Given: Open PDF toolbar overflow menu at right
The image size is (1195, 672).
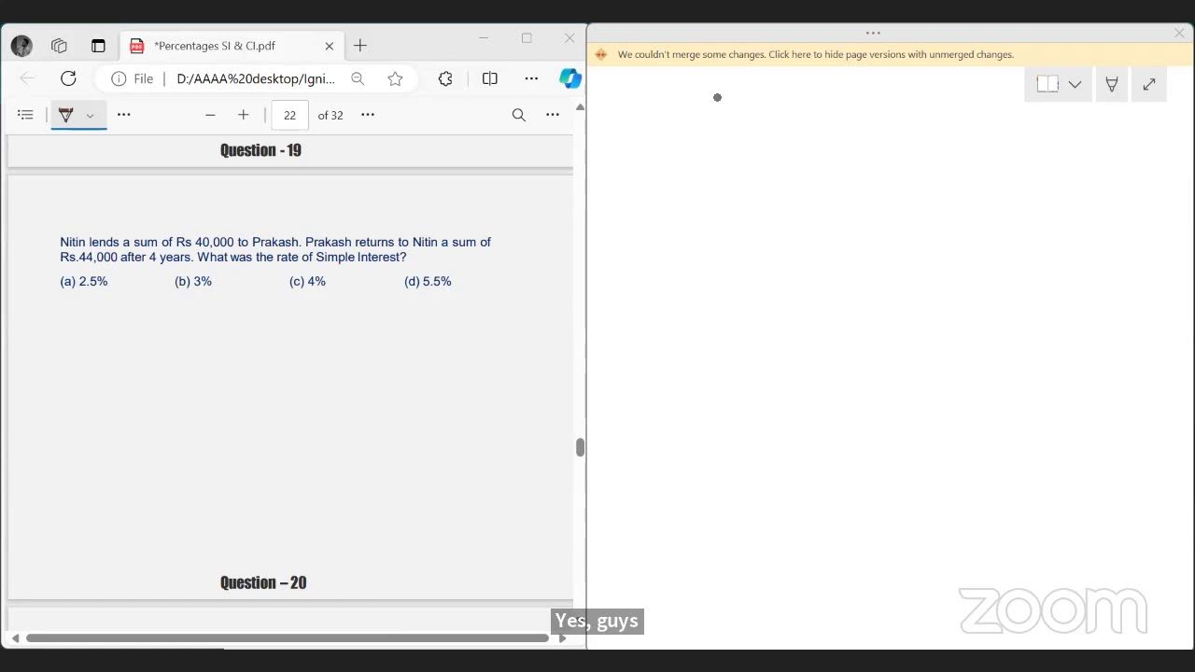Looking at the screenshot, I should coord(553,115).
